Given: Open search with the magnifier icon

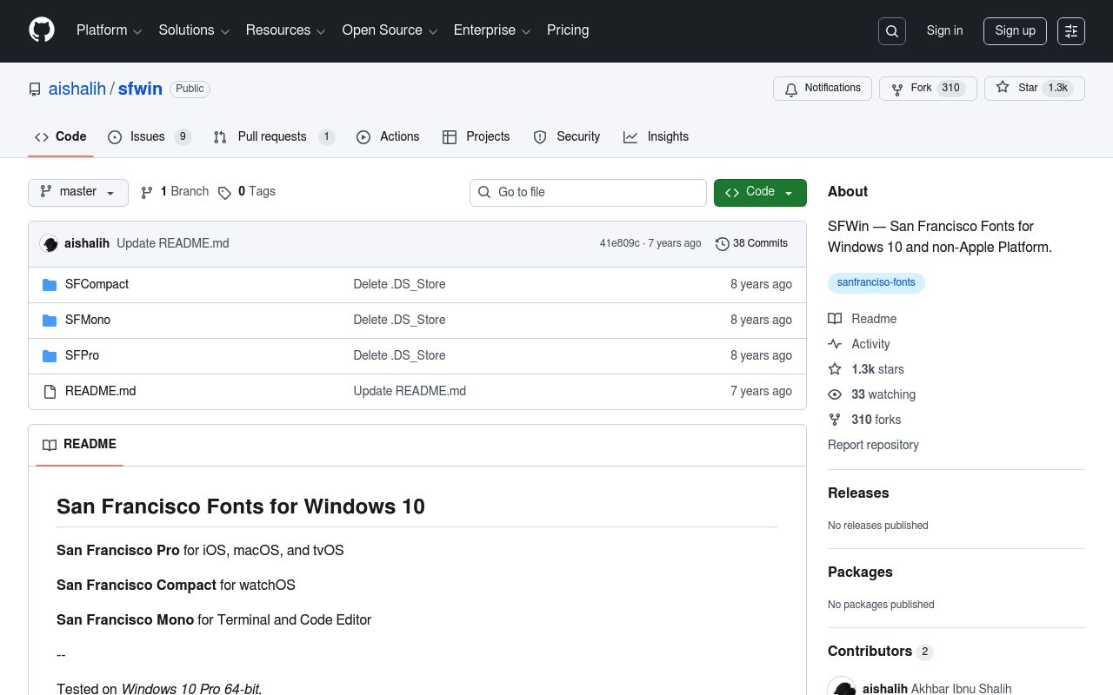Looking at the screenshot, I should [892, 31].
